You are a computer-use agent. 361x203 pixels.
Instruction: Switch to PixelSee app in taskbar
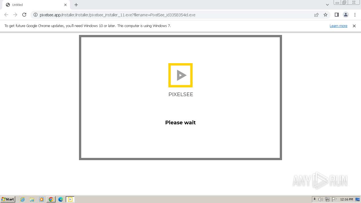pyautogui.click(x=70, y=199)
